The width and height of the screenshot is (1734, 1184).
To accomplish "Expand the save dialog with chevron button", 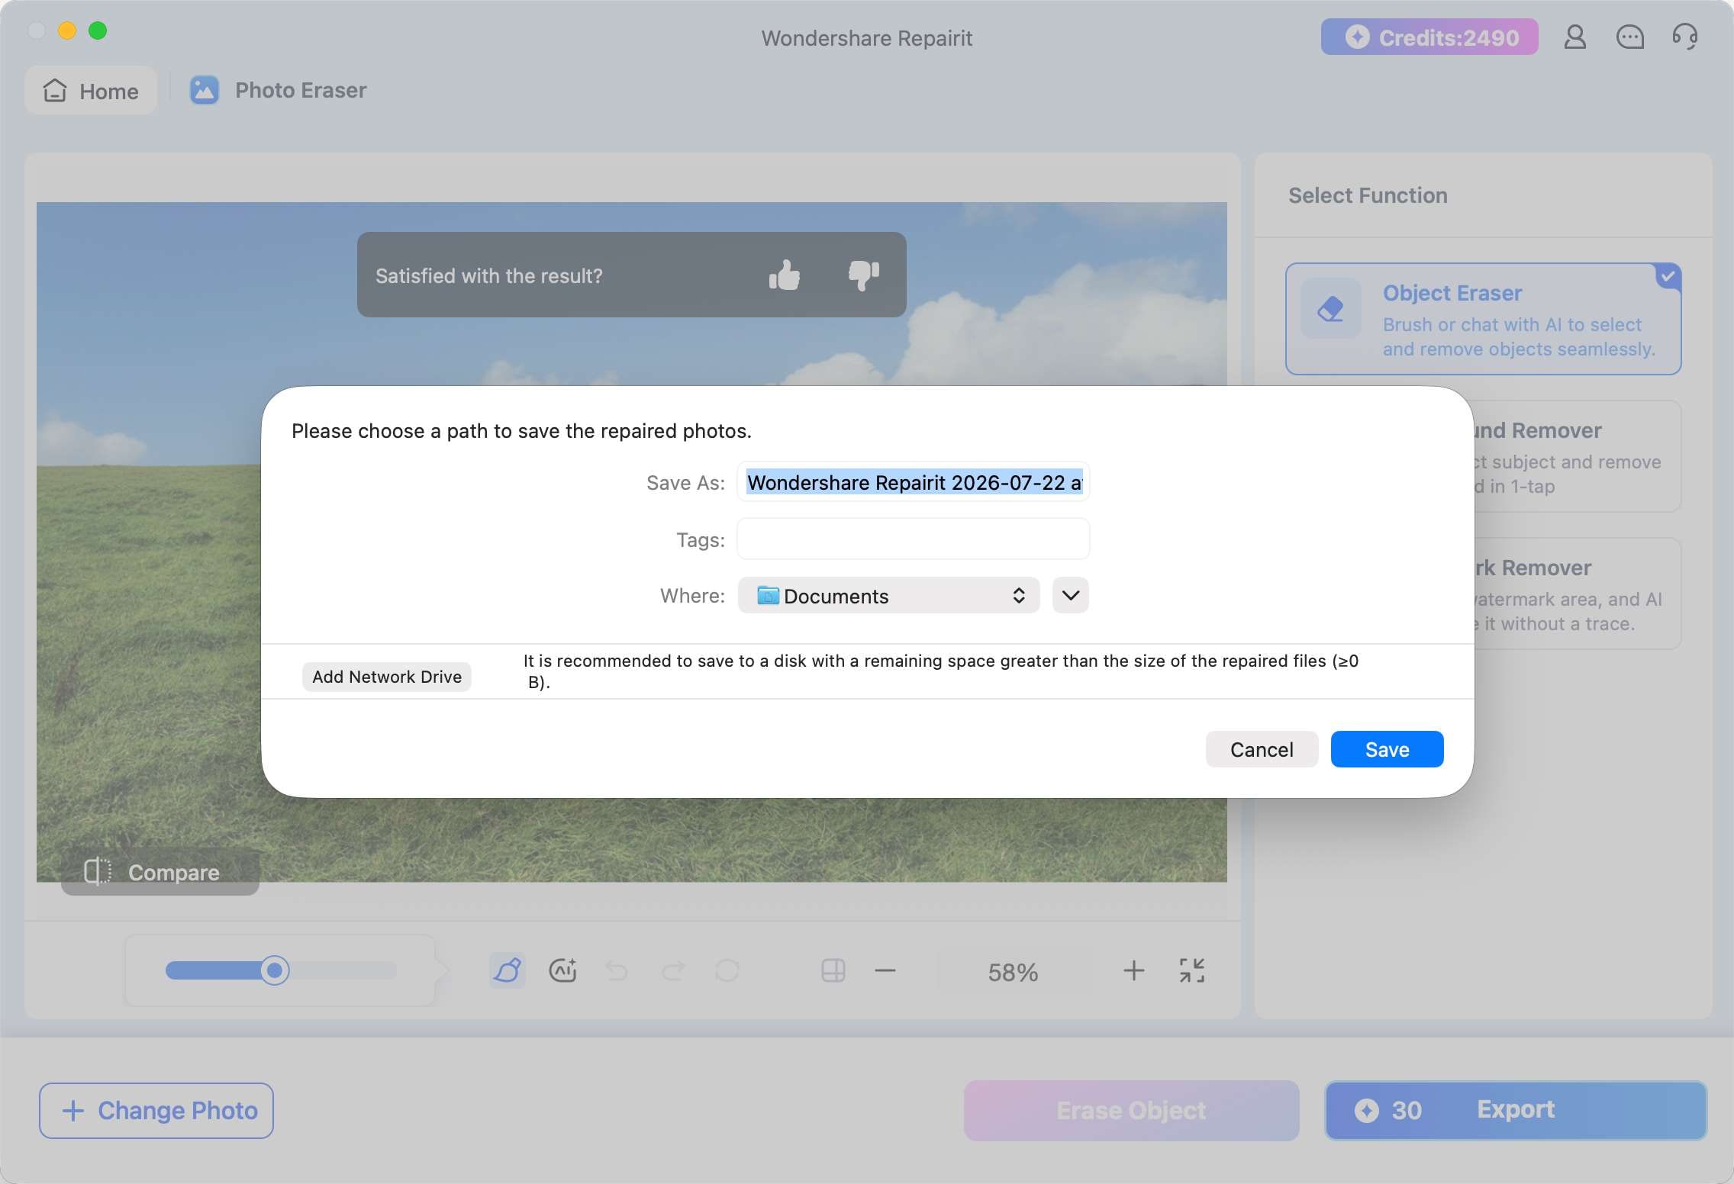I will [x=1071, y=596].
